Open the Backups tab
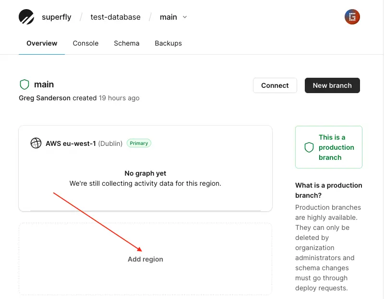384x299 pixels. click(x=168, y=43)
